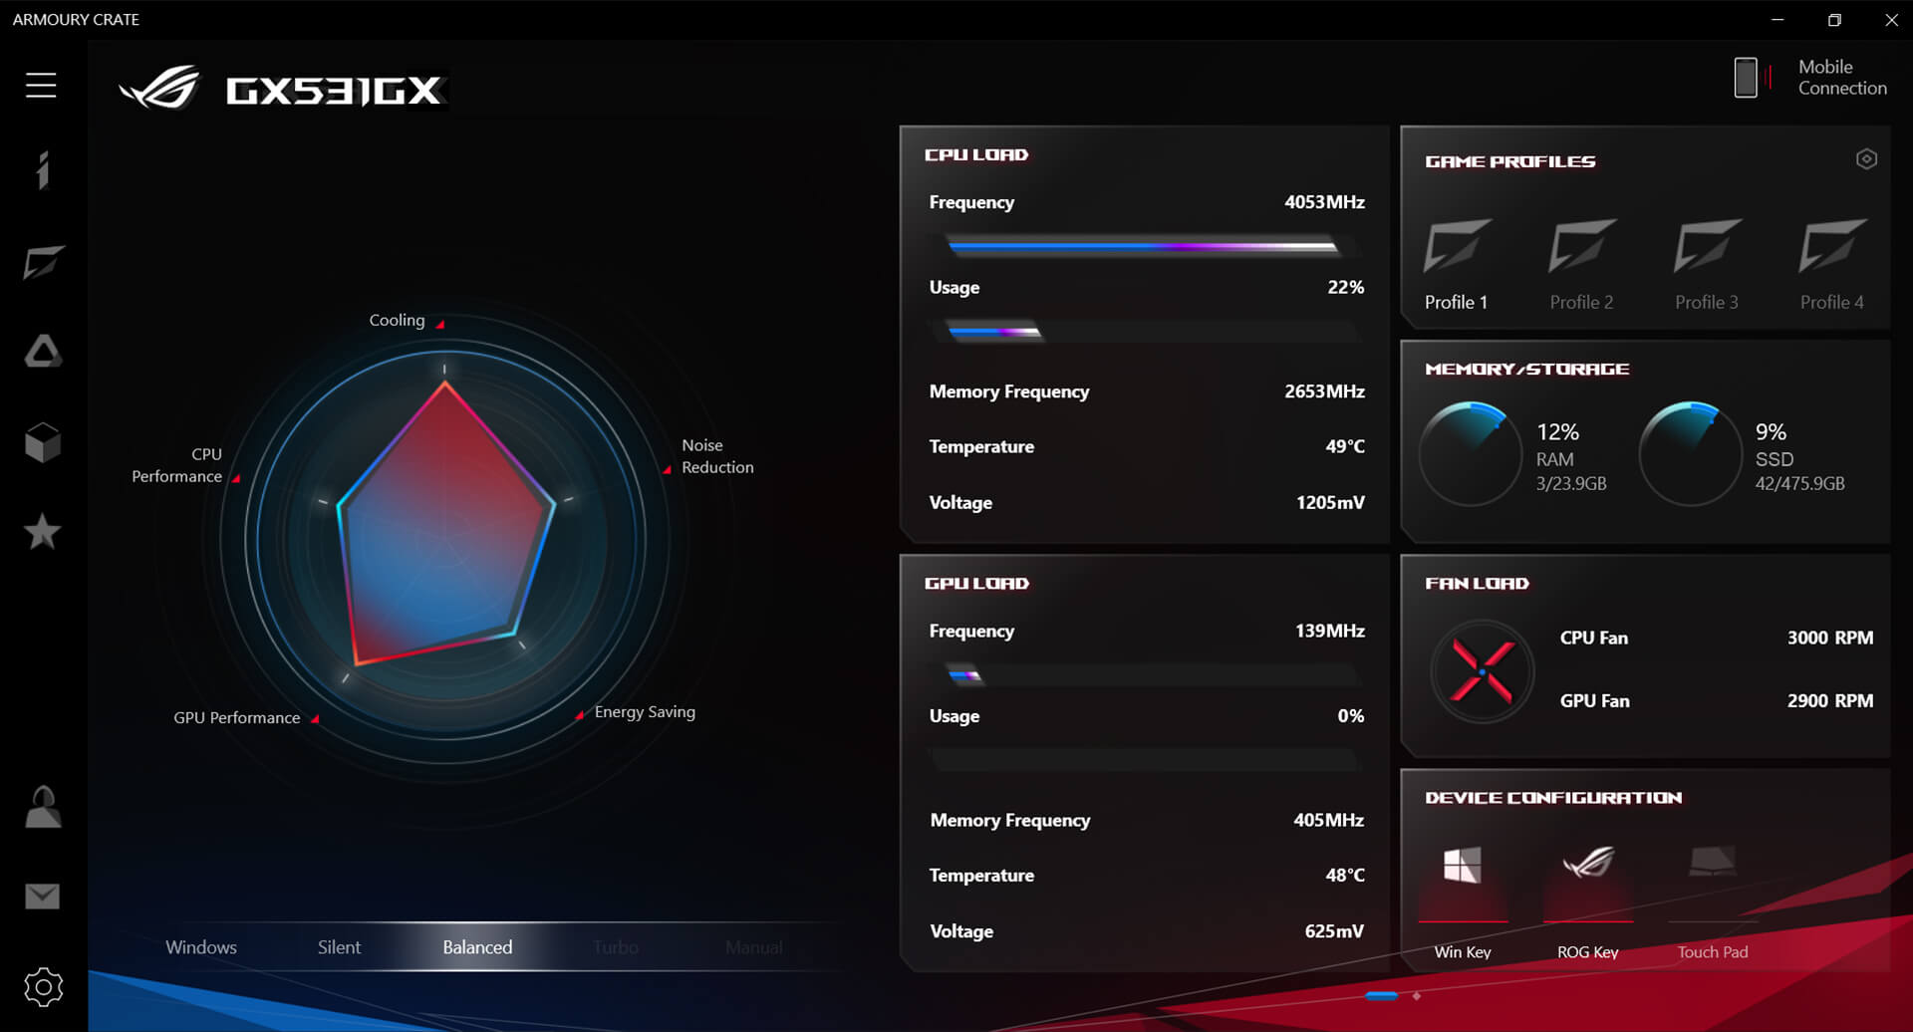This screenshot has height=1032, width=1913.
Task: Click the FAN LOAD panel heading
Action: pos(1477,584)
